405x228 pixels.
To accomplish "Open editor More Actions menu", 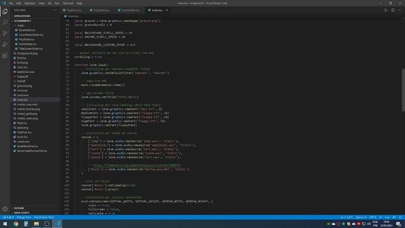I will tap(399, 10).
